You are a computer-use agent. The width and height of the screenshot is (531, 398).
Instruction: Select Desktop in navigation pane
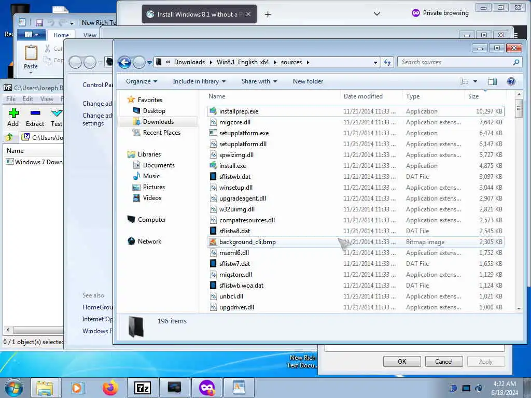(x=154, y=111)
